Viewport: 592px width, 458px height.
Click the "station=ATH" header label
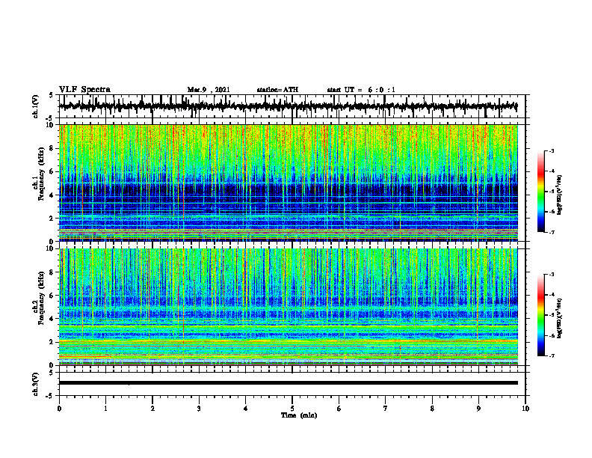point(277,90)
